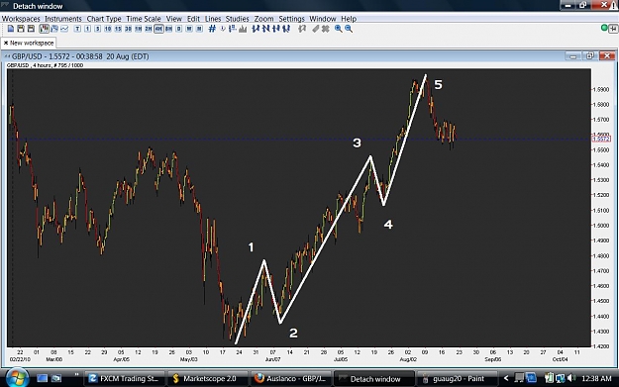Click the second floppy-disk save-as icon
619x387 pixels.
31,29
